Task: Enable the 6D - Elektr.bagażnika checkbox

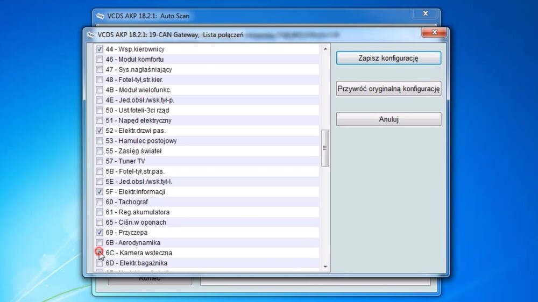Action: [100, 263]
